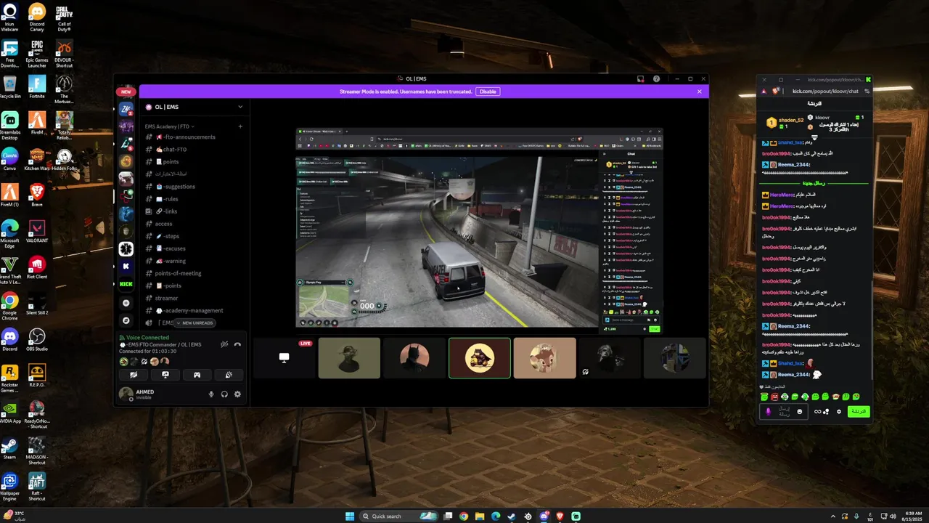Select the deer avatar participant tile

(545, 357)
